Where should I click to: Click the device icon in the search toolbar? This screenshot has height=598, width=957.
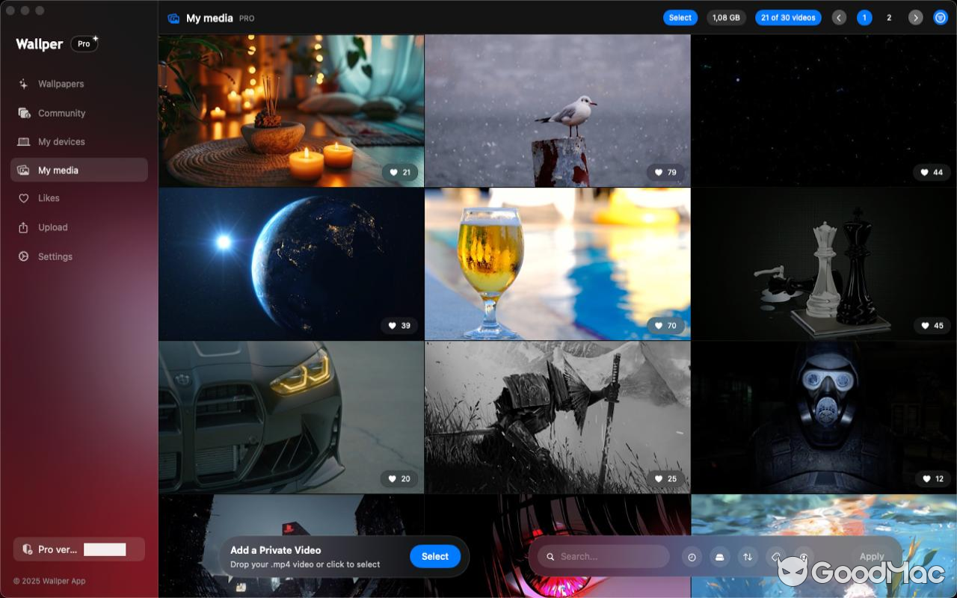point(720,556)
